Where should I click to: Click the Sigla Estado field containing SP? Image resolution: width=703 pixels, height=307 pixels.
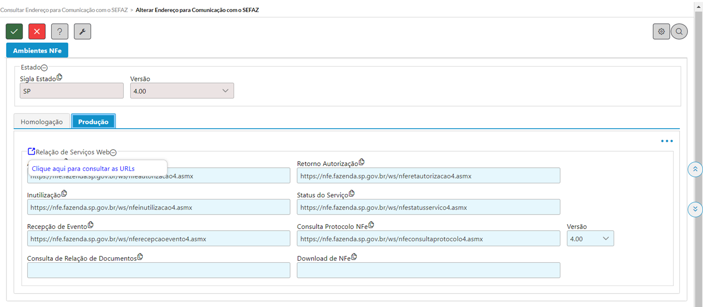coord(72,90)
